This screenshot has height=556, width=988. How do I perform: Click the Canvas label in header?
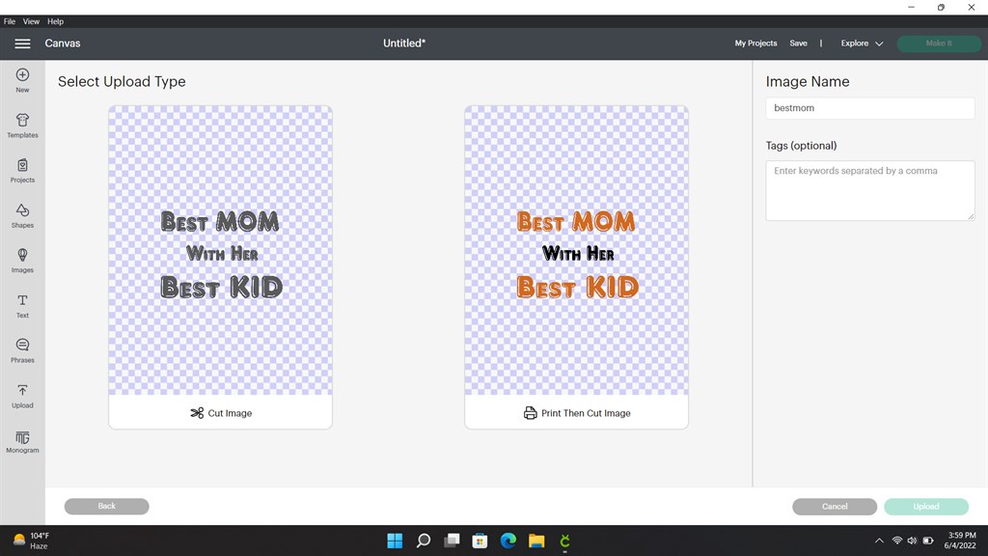pyautogui.click(x=63, y=43)
